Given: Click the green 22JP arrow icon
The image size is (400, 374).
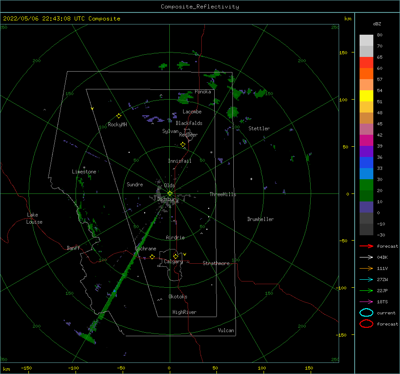Looking at the screenshot, I should pos(366,290).
